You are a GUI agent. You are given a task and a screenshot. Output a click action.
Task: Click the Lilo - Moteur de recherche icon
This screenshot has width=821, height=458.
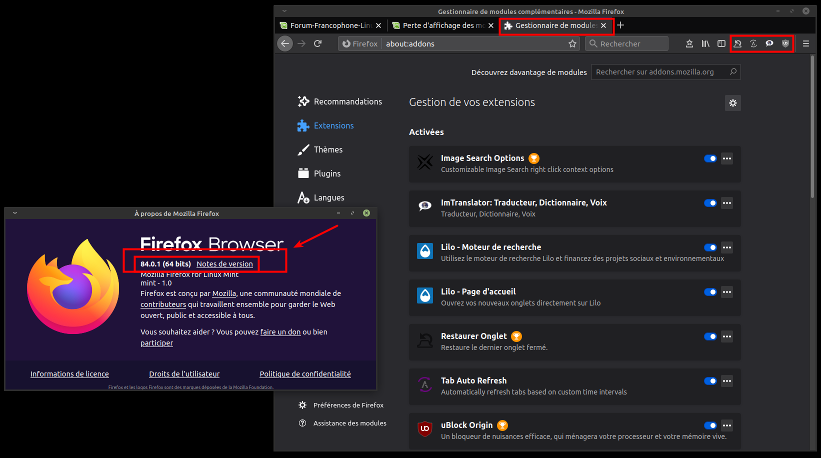tap(425, 251)
